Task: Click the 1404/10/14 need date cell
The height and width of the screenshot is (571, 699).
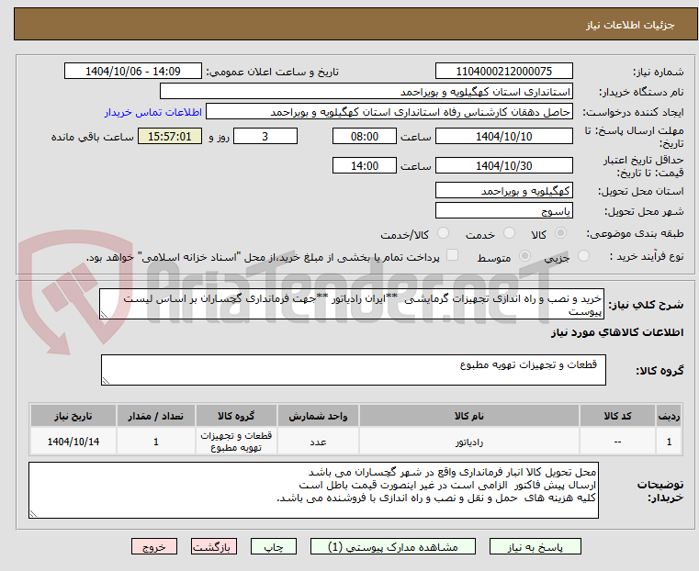Action: 73,442
